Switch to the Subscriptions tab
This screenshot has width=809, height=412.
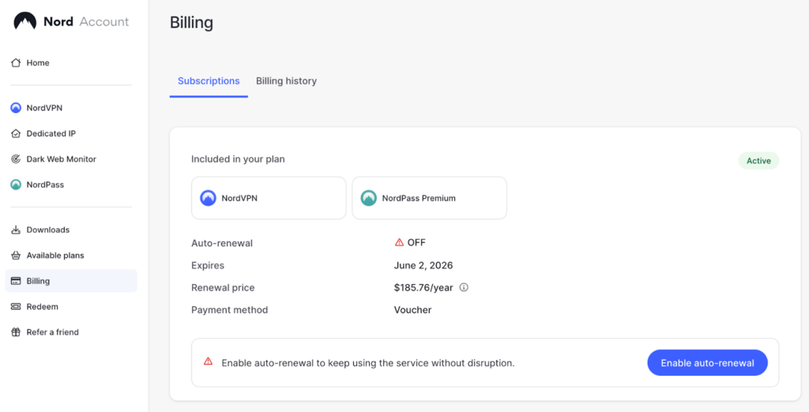[x=209, y=81]
